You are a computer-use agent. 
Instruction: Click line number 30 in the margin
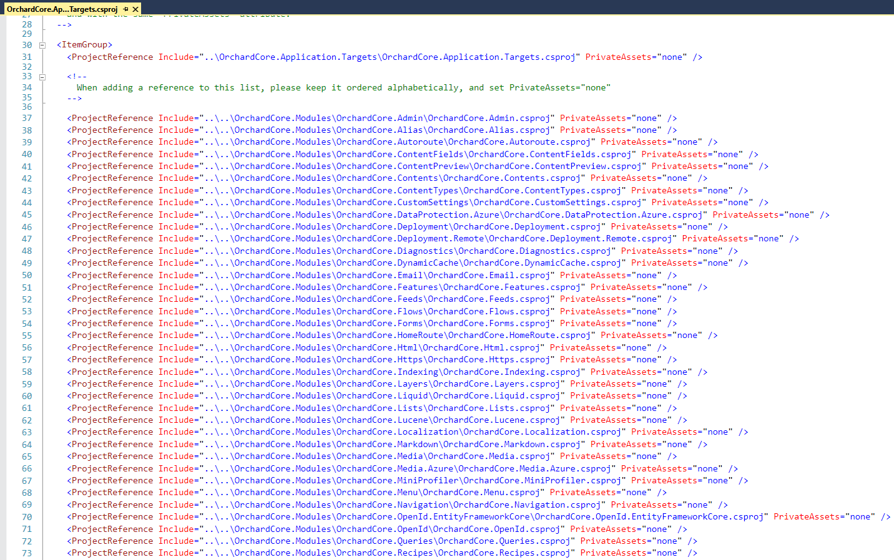coord(27,45)
